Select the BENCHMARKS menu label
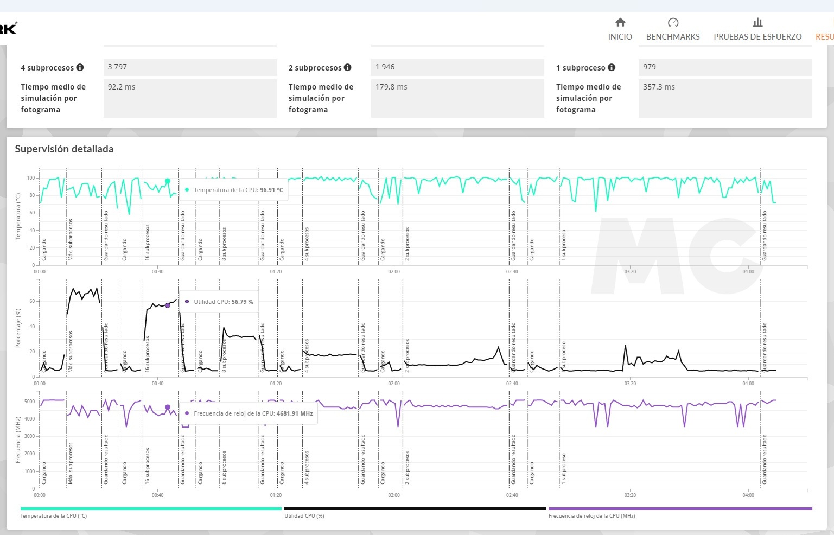Viewport: 834px width, 535px height. coord(673,36)
